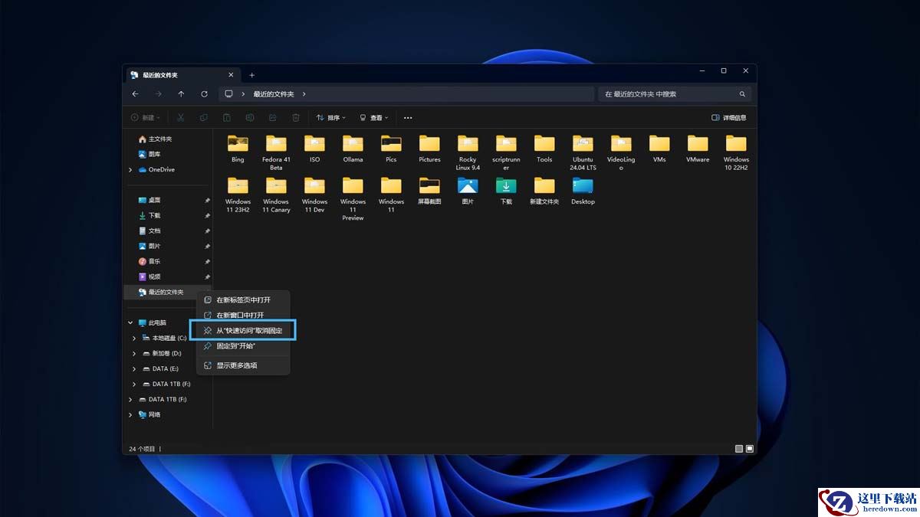Select the ISO folder
The image size is (920, 517).
click(314, 149)
